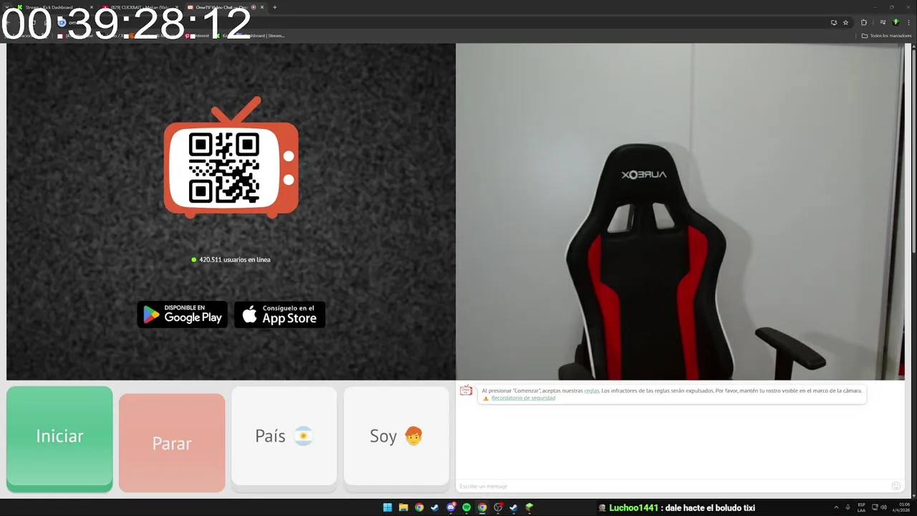917x516 pixels.
Task: Click the microphone tray icon
Action: [x=848, y=507]
